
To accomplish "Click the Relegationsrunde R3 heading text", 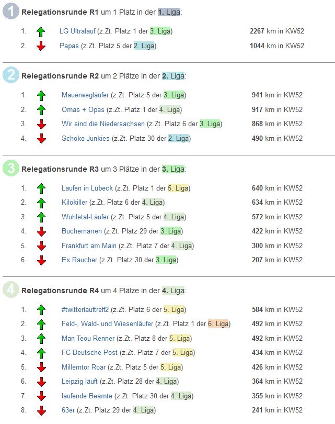I will pyautogui.click(x=60, y=169).
